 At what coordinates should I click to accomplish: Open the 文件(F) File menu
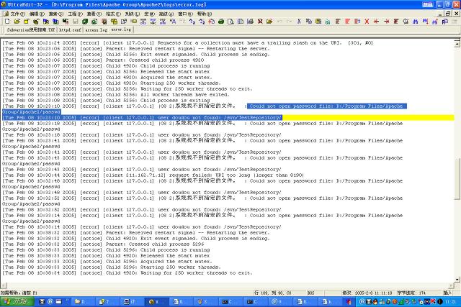click(17, 14)
